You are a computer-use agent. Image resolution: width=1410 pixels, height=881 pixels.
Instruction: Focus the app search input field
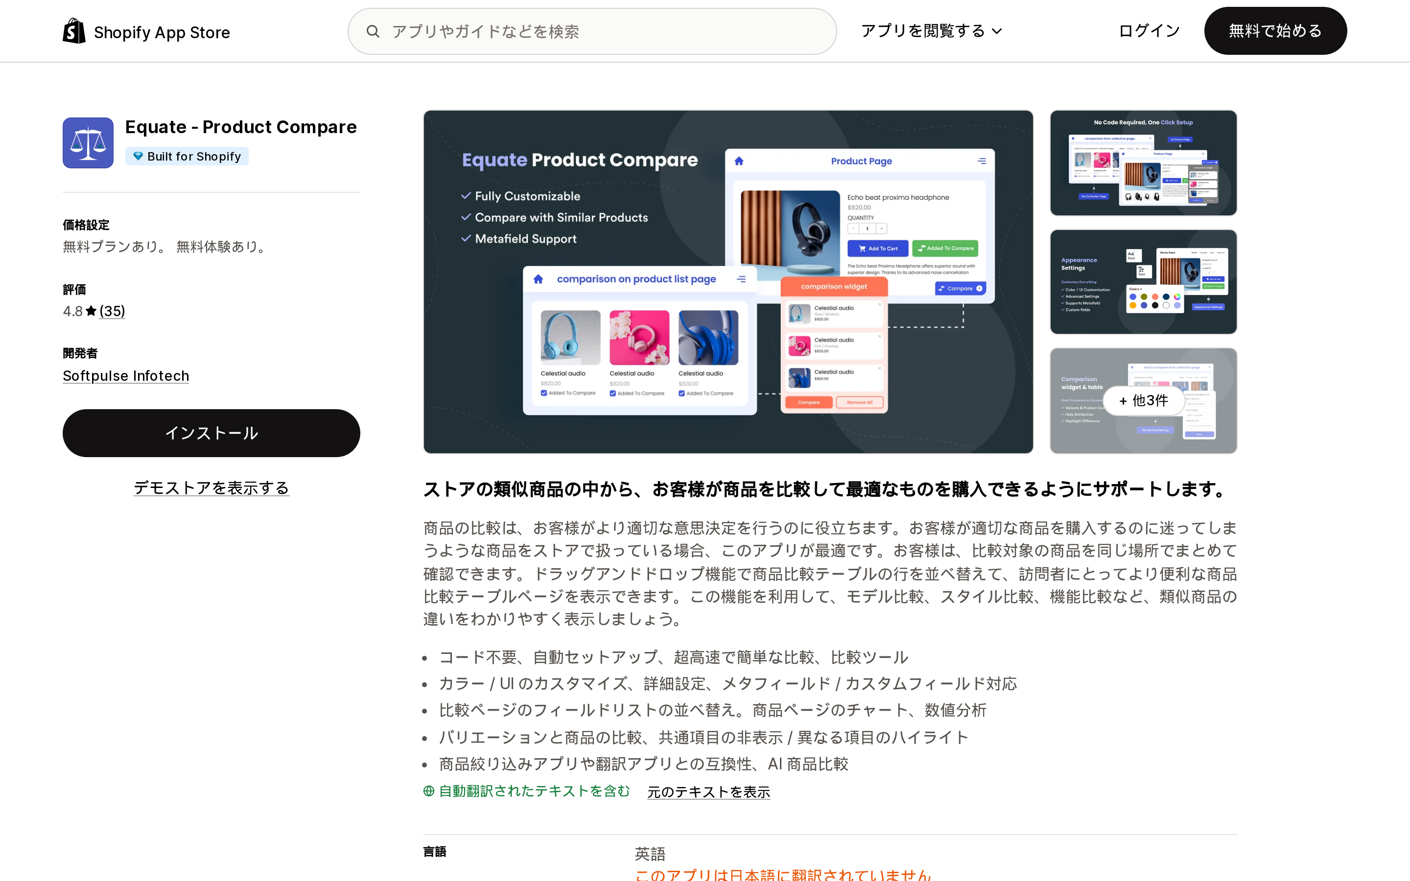[592, 31]
